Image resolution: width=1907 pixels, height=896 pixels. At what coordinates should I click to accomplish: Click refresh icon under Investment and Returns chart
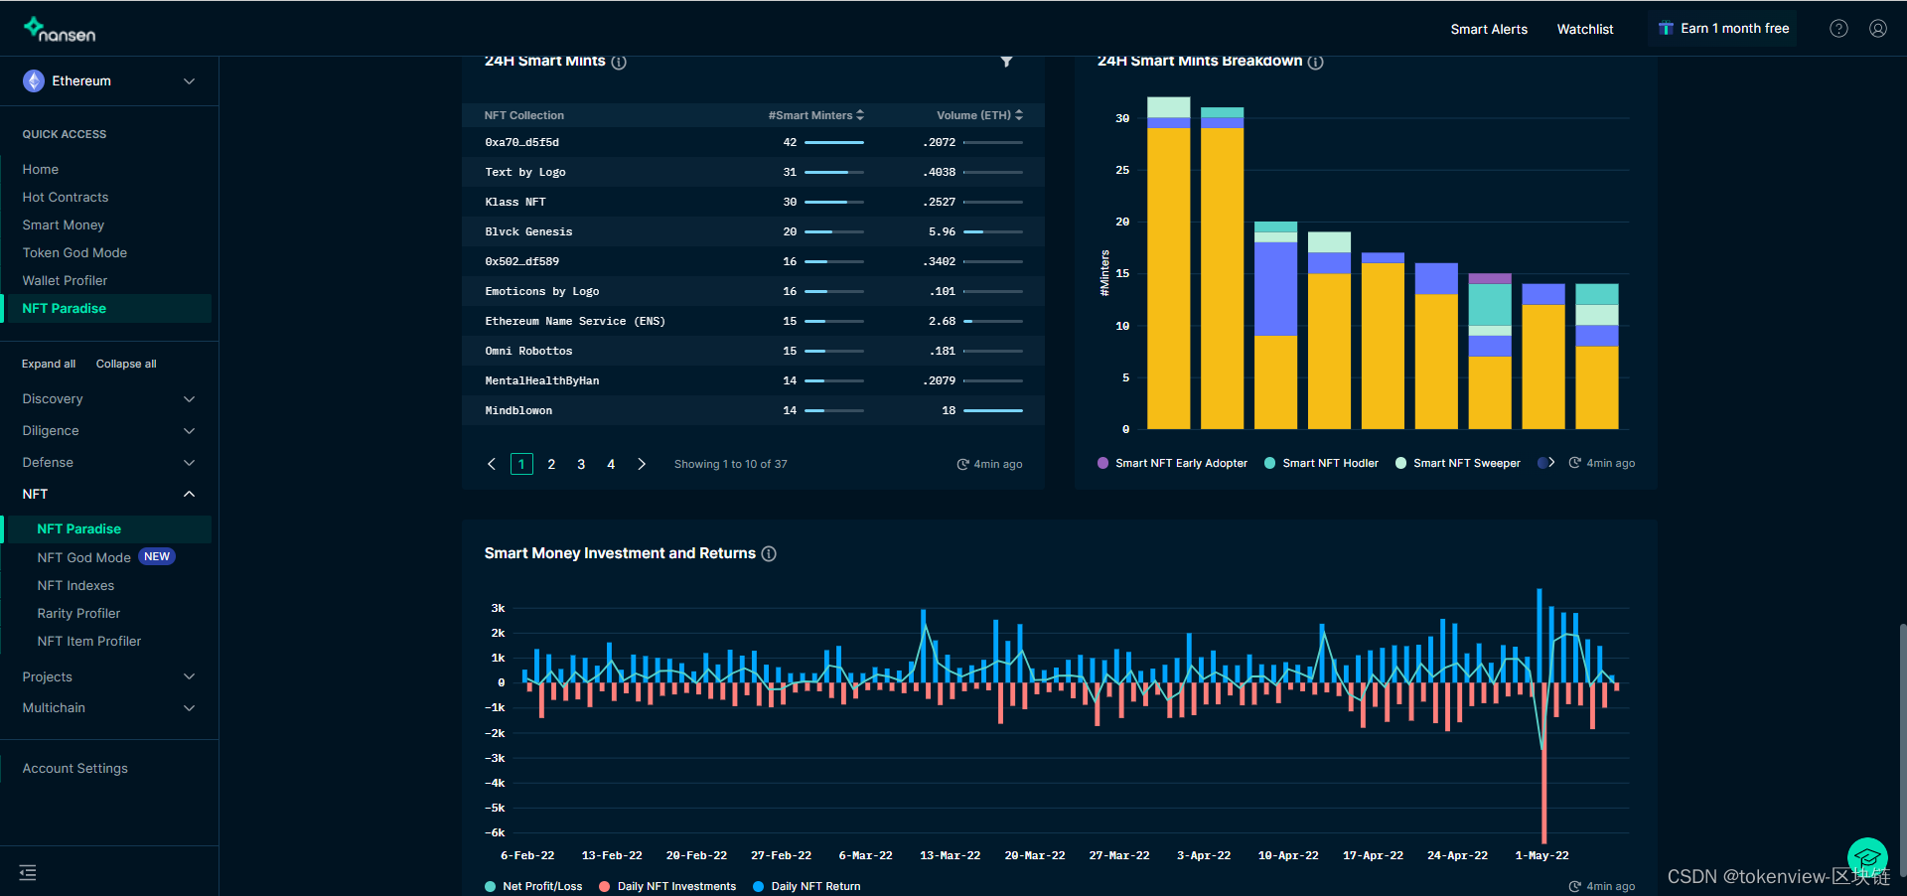click(1574, 886)
